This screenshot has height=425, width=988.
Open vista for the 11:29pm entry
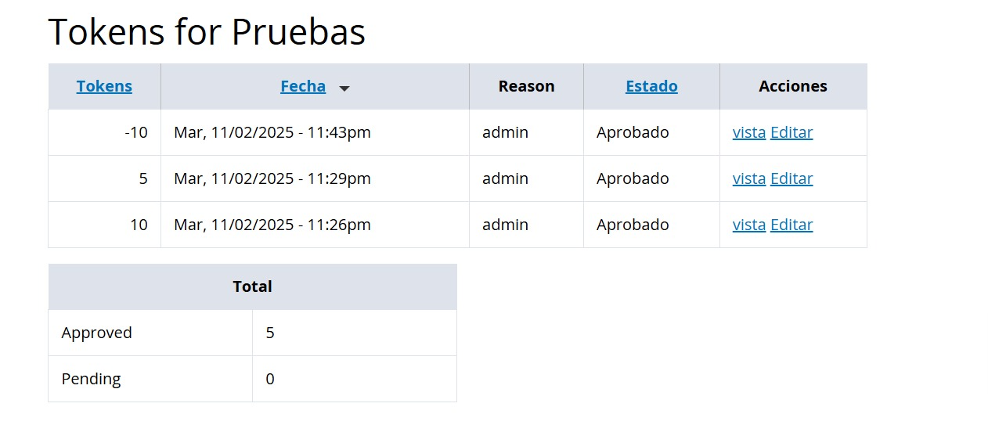(748, 179)
